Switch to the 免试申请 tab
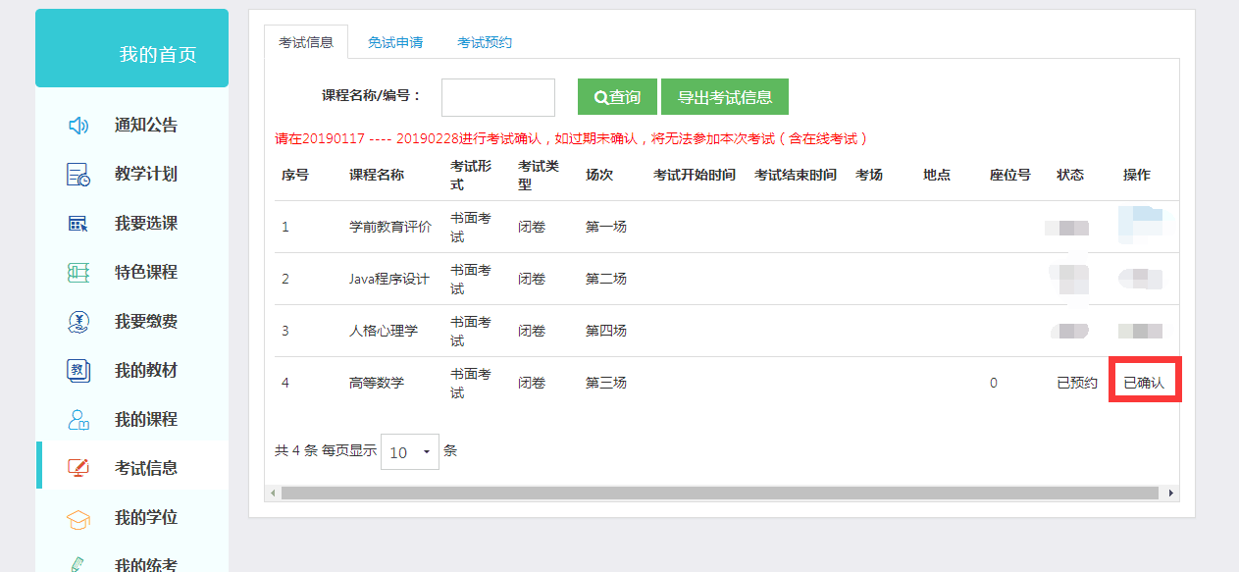The width and height of the screenshot is (1239, 572). coord(394,42)
